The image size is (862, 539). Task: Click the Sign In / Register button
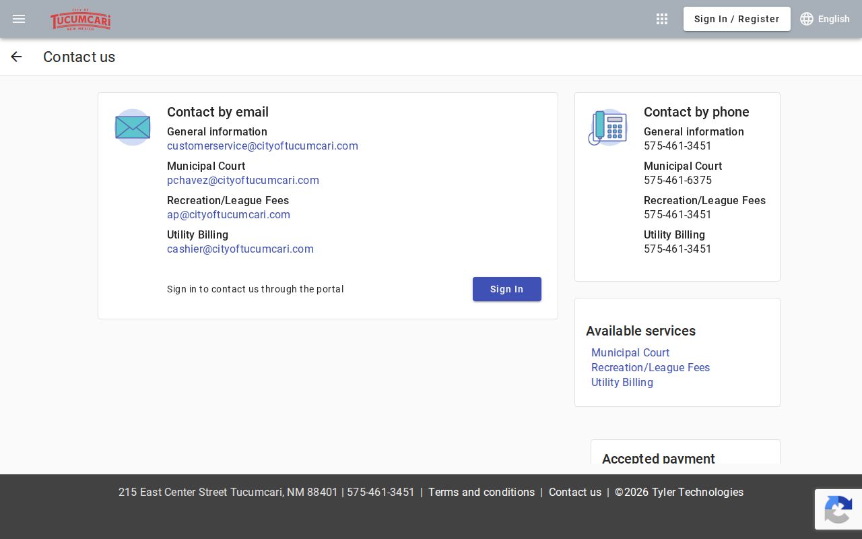[737, 19]
